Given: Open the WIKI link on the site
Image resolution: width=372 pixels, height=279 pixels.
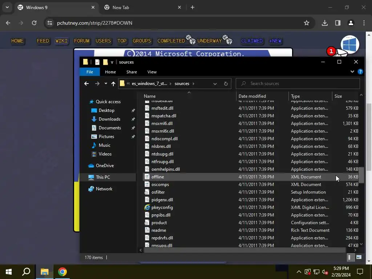Looking at the screenshot, I should tap(61, 41).
